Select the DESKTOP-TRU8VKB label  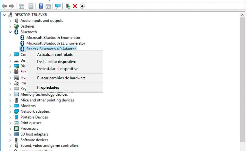coord(31,15)
